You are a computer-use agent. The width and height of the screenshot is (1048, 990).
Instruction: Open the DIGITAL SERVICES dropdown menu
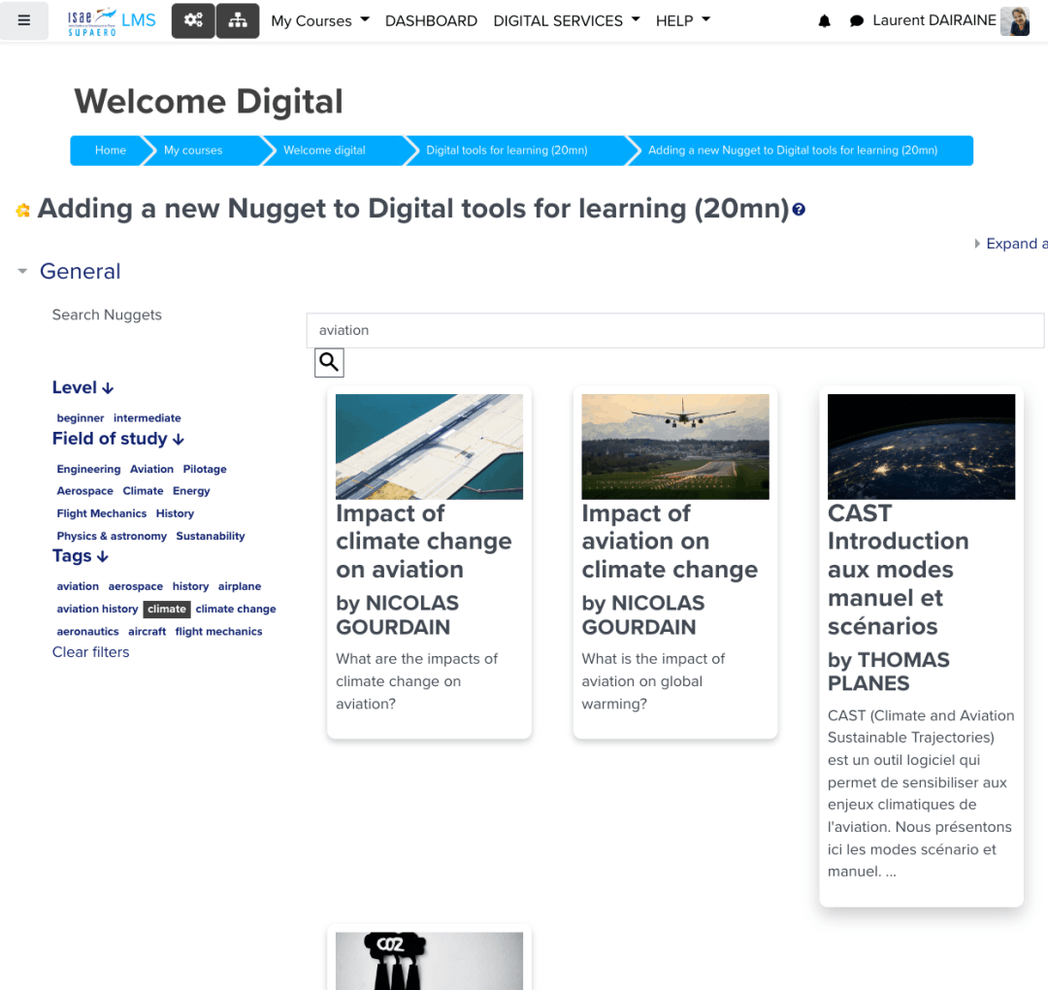click(x=567, y=20)
